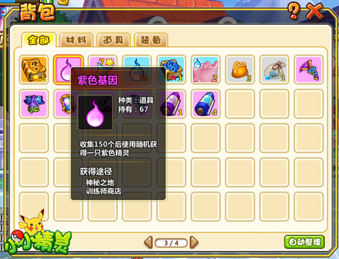Go to the previous backpack page
The height and width of the screenshot is (259, 339).
[149, 242]
